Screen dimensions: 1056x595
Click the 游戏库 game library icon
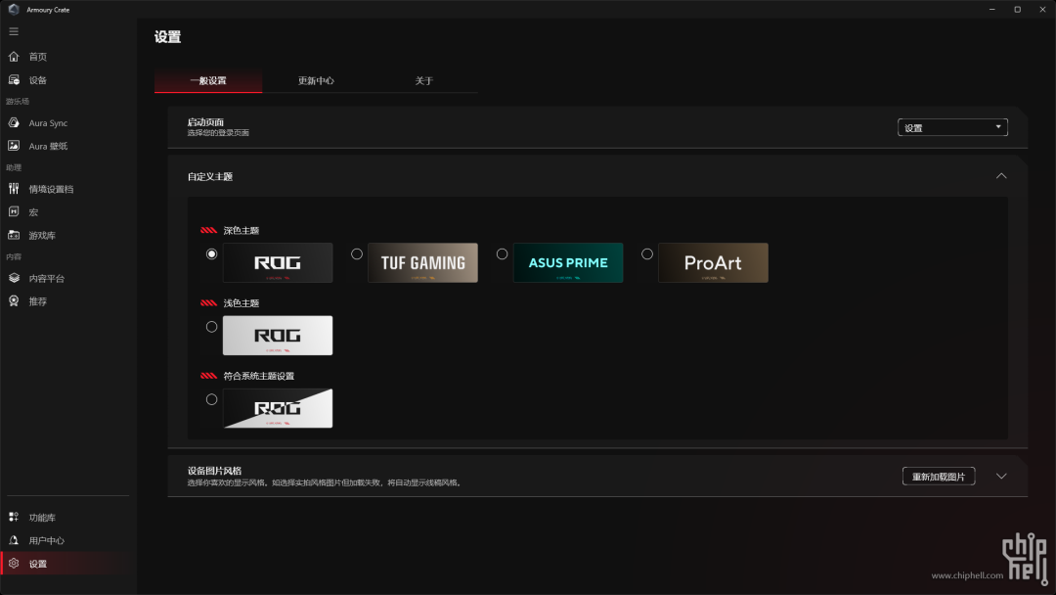tap(14, 235)
